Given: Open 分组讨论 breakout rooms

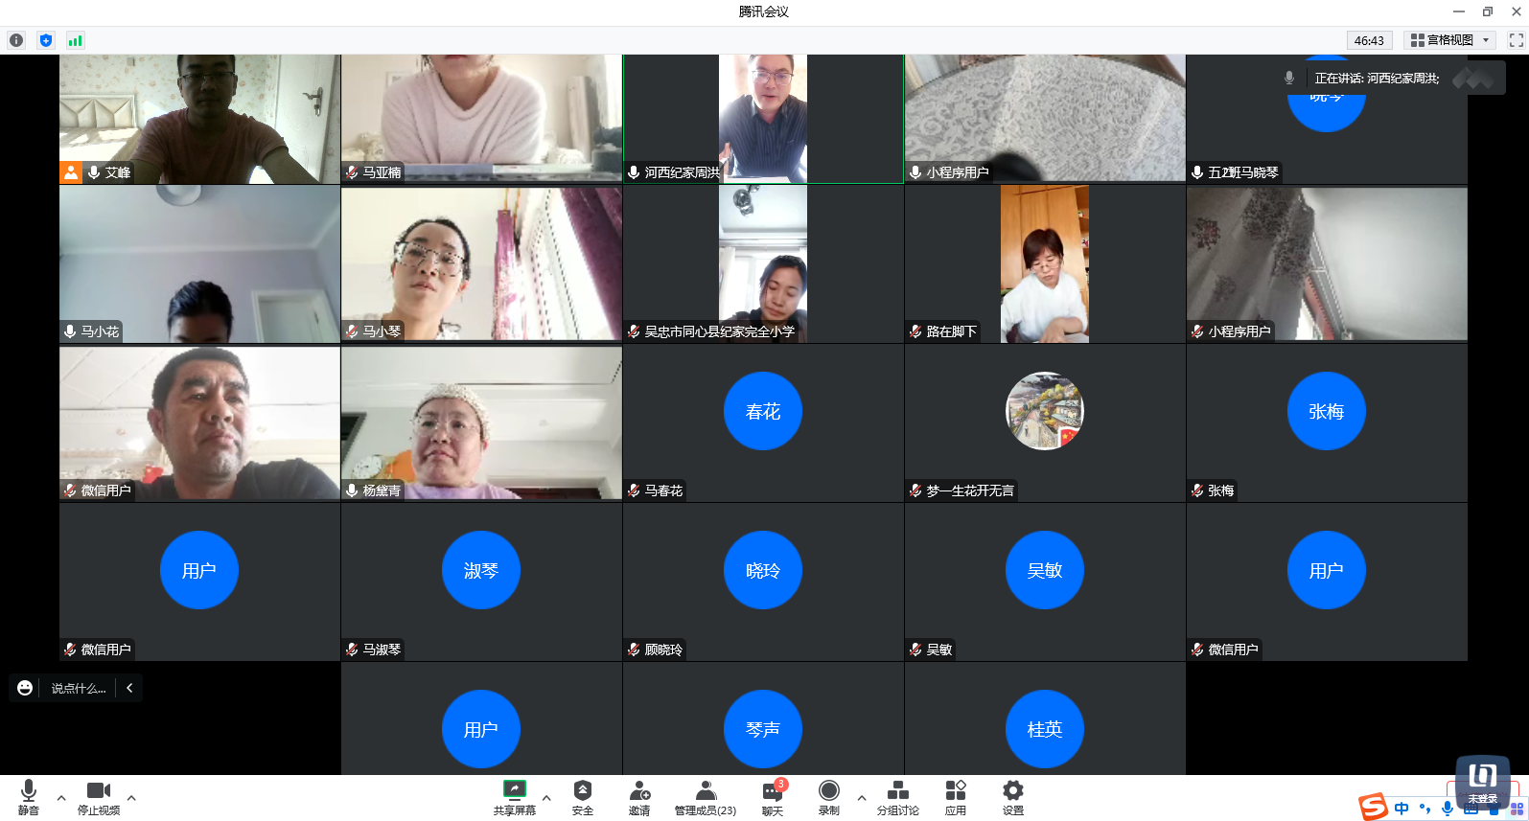Looking at the screenshot, I should pyautogui.click(x=898, y=797).
